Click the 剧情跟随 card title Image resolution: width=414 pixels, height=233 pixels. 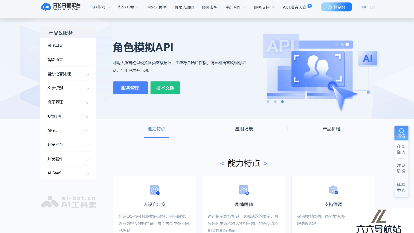[244, 204]
